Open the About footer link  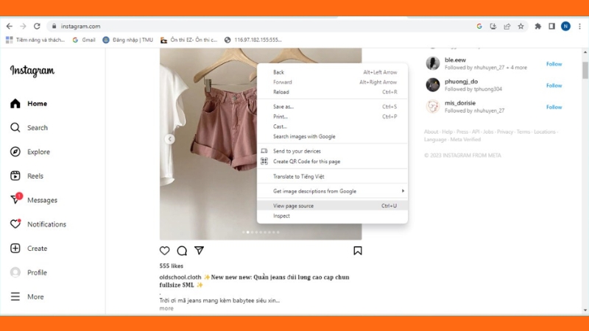point(431,132)
